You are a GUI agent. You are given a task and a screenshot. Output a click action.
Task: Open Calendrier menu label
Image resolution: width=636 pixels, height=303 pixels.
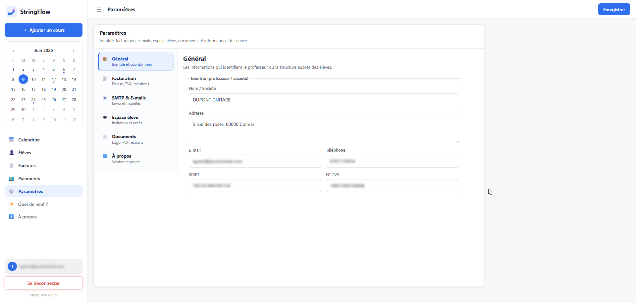(29, 140)
